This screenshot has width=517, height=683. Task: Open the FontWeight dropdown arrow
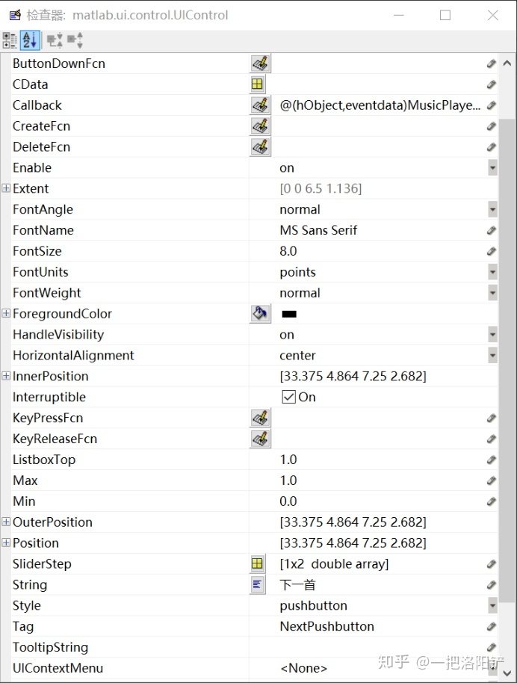492,293
